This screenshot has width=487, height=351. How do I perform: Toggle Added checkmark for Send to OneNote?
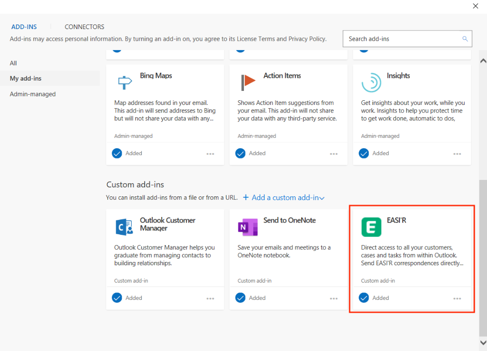pos(240,298)
